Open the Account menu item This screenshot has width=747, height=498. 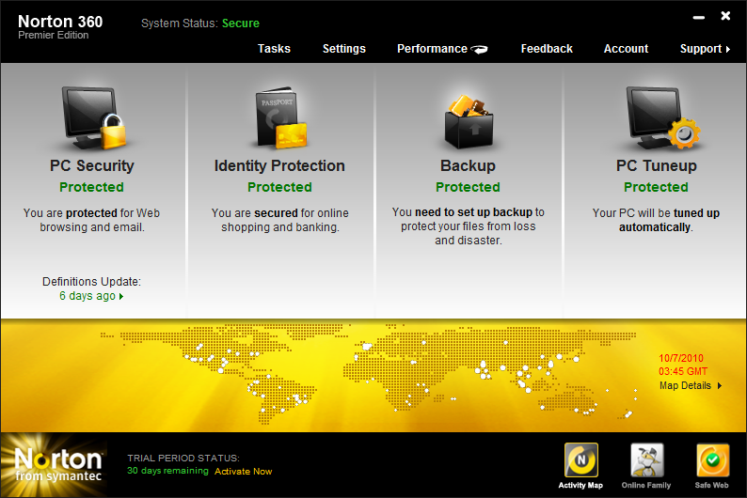click(x=626, y=49)
